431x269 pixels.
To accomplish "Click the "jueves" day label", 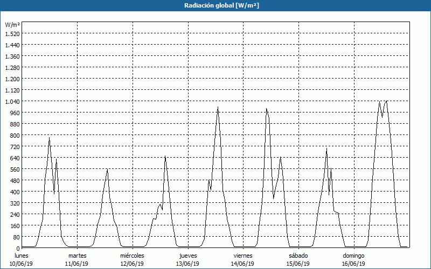I will click(x=188, y=256).
